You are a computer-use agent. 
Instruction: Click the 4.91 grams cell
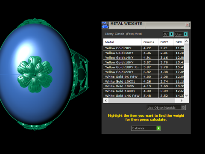(150, 58)
